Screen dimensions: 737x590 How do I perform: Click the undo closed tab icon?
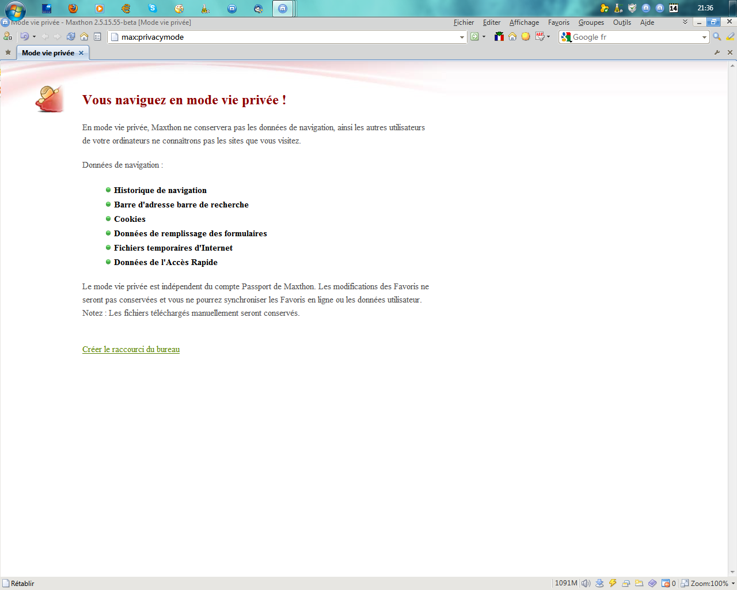point(24,36)
